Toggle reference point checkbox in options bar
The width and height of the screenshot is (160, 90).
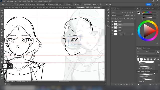coord(12,4)
